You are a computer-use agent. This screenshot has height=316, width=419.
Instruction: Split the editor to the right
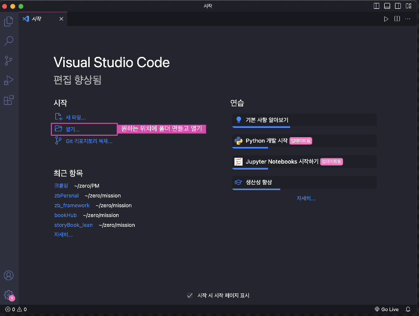(397, 19)
